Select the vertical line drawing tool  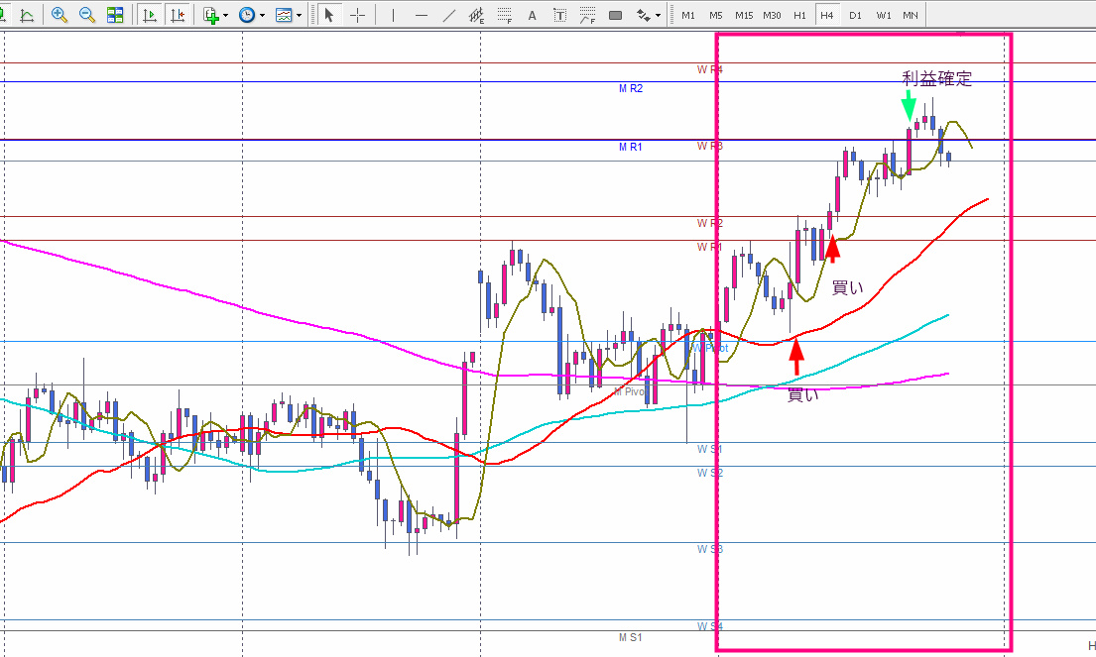point(393,15)
